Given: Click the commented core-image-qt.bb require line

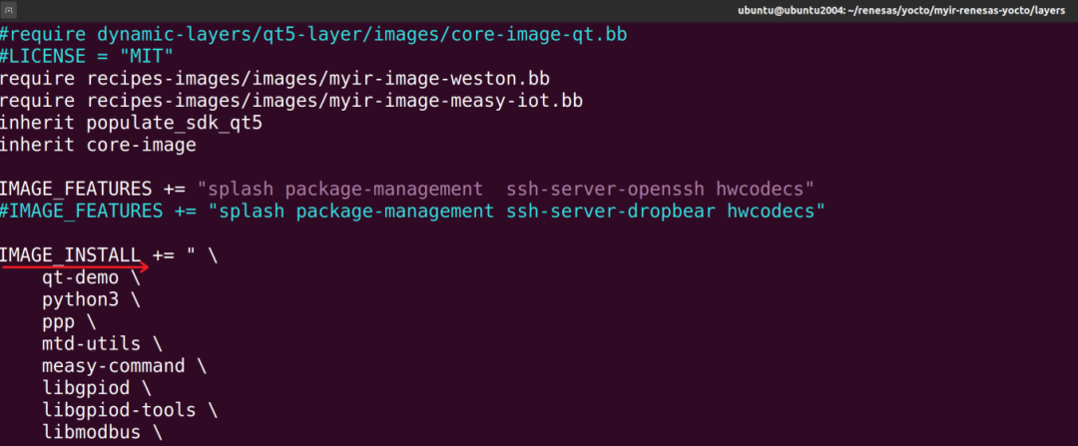Looking at the screenshot, I should point(319,35).
